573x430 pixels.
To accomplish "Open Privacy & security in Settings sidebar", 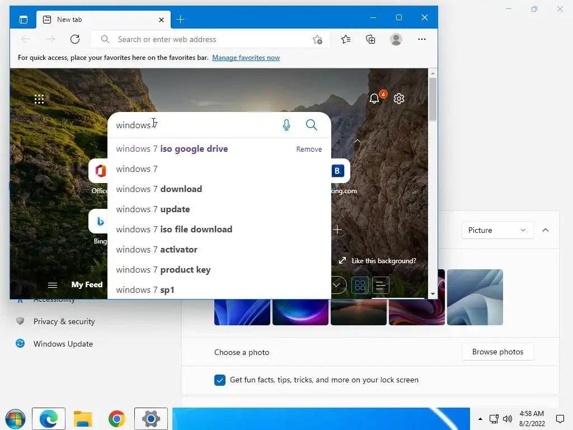I will 64,321.
